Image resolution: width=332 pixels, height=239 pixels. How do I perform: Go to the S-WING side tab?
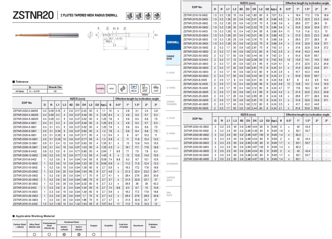tap(173, 133)
